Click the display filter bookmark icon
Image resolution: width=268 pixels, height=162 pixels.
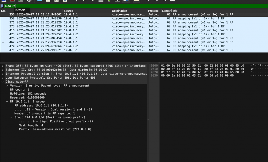[2, 6]
